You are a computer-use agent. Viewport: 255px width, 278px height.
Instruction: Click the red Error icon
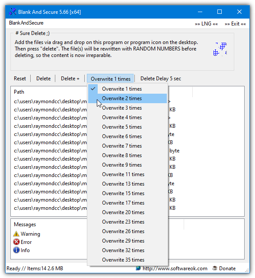pos(16,242)
